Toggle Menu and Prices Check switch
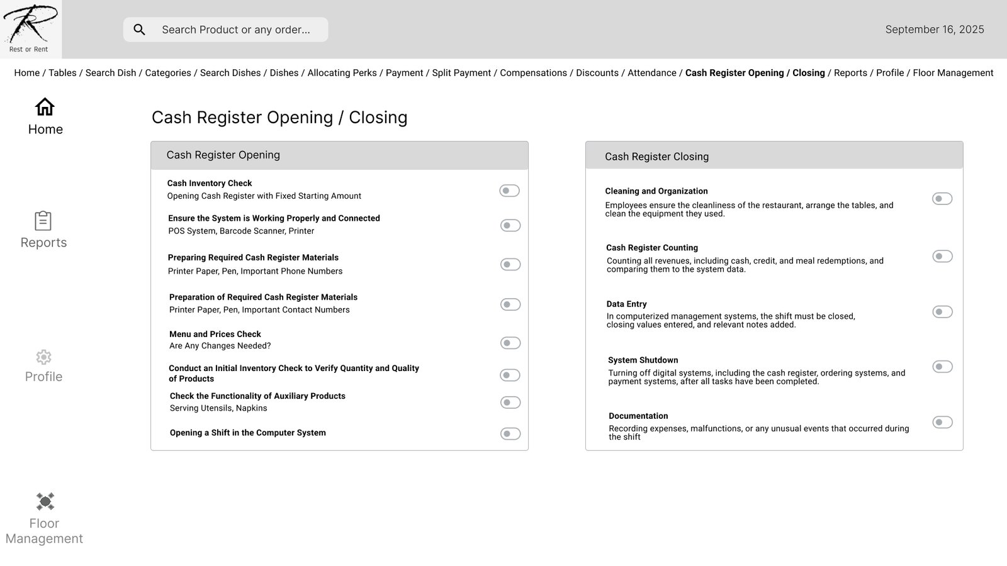This screenshot has width=1007, height=566. coord(510,343)
